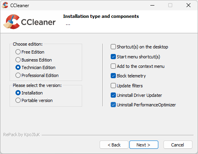The image size is (198, 154).
Task: Close the CCleaner installer window
Action: [x=188, y=5]
